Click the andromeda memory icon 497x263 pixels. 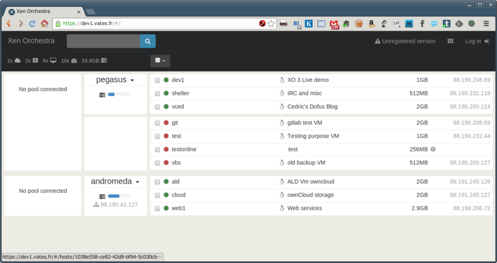(102, 197)
